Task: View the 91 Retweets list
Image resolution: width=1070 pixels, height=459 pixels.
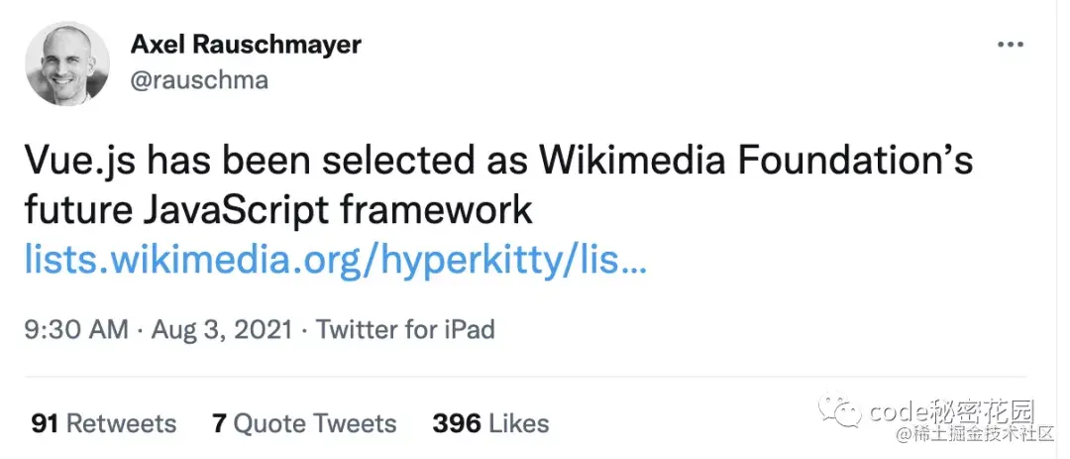Action: [x=104, y=424]
